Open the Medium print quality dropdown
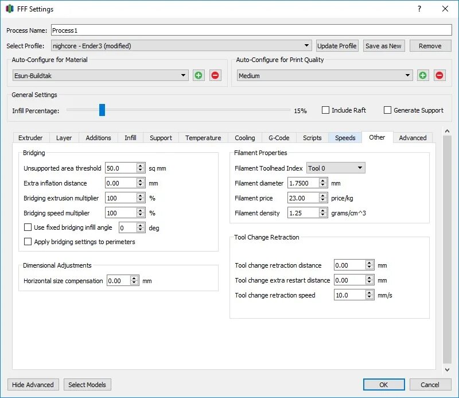 pyautogui.click(x=325, y=75)
